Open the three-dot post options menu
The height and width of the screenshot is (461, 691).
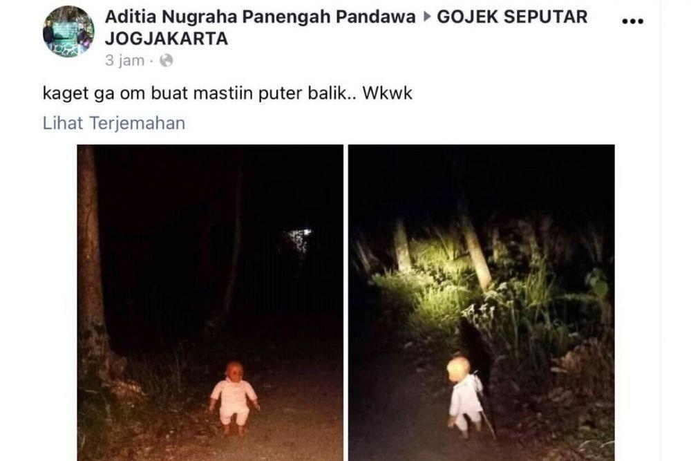coord(632,21)
